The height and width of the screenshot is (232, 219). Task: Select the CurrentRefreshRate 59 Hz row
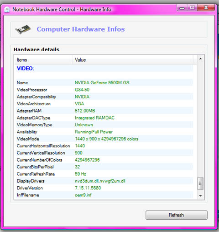104,174
